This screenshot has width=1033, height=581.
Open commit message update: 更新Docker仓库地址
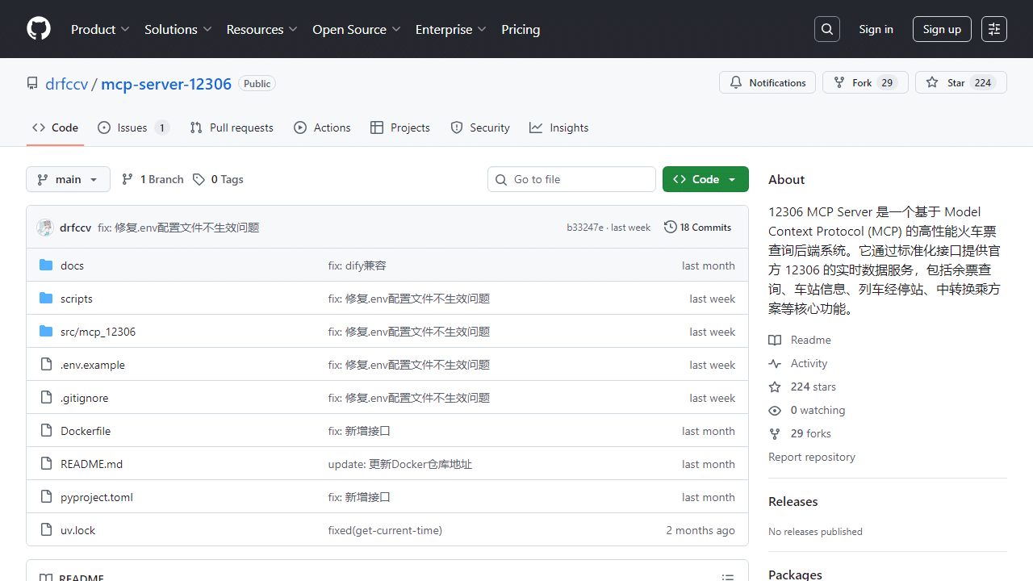[x=399, y=464]
